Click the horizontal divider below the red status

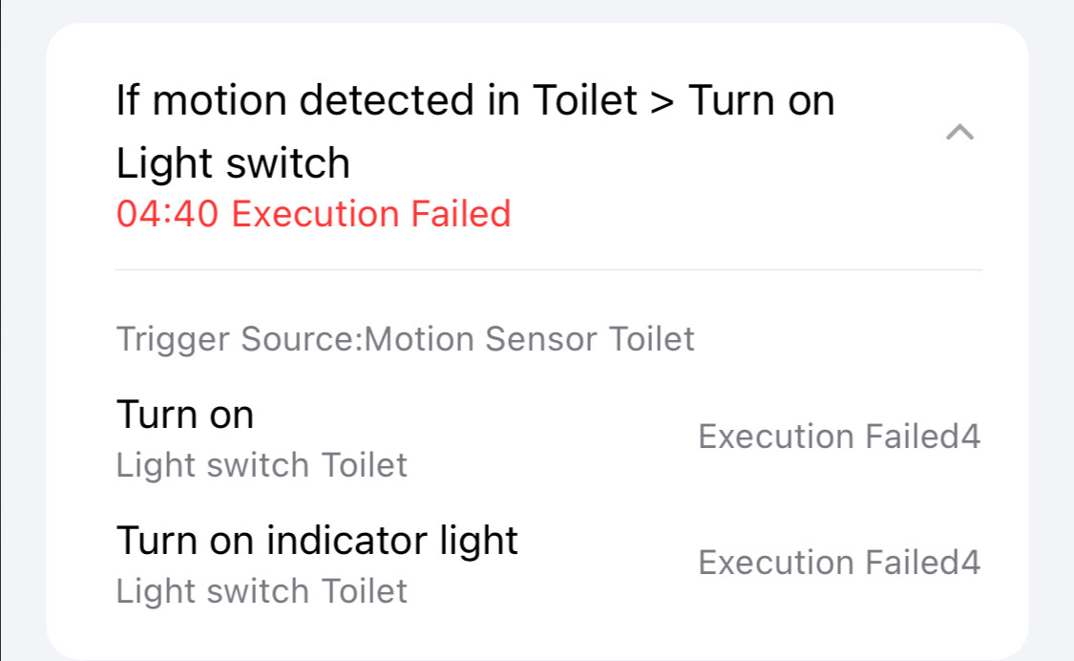(x=548, y=270)
